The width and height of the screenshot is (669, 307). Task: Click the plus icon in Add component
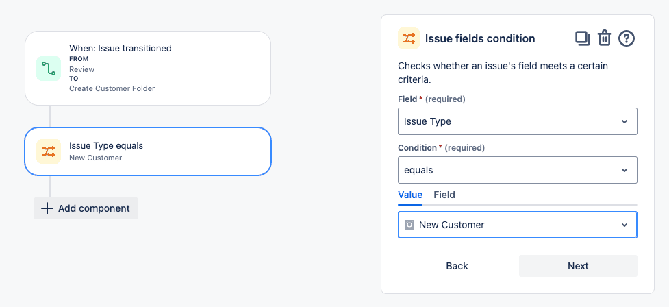[47, 208]
